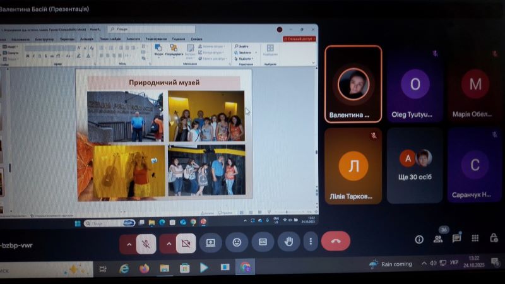The height and width of the screenshot is (284, 505).
Task: Expand microphone settings arrow
Action: click(129, 243)
